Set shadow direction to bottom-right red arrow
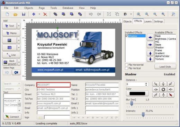The image size is (180, 127). [x=171, y=95]
